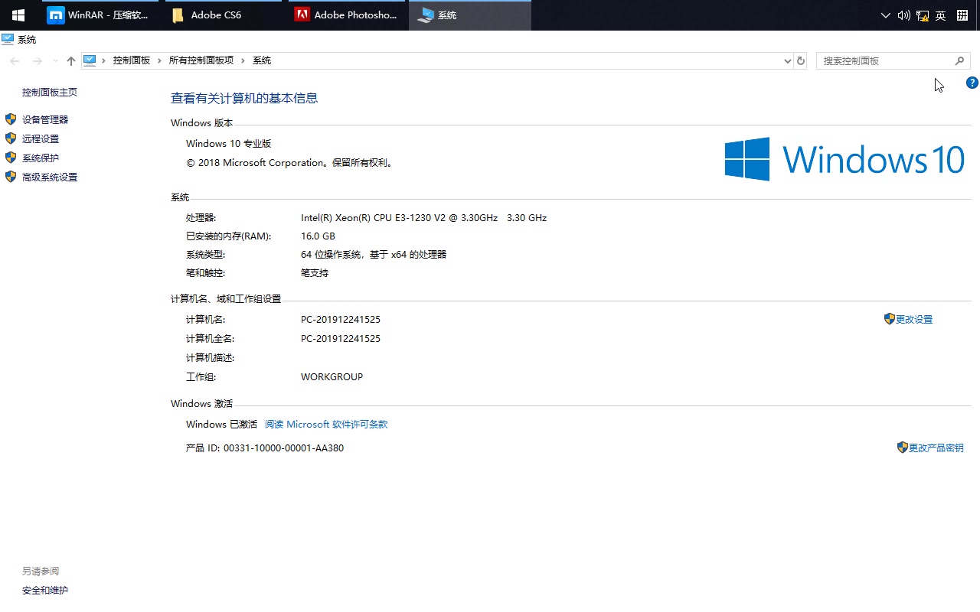The width and height of the screenshot is (980, 612).
Task: Switch to Adobe Photoshop taskbar window
Action: (346, 15)
